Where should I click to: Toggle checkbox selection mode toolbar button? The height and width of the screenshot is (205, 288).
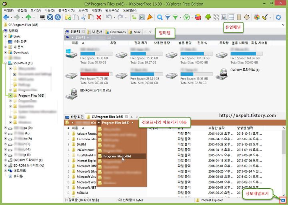142,18
